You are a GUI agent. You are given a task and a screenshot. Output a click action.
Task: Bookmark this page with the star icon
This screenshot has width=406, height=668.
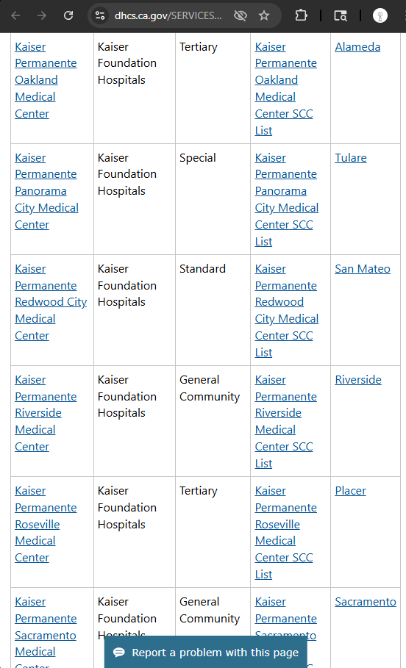(x=264, y=15)
